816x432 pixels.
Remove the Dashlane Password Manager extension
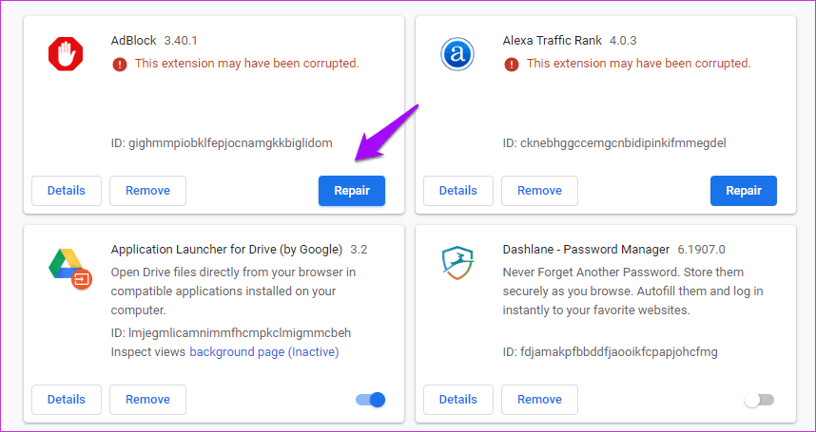[x=539, y=400]
